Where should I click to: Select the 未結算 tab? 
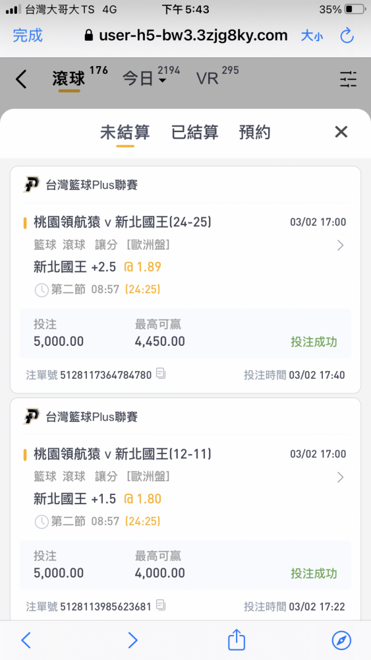tap(125, 132)
